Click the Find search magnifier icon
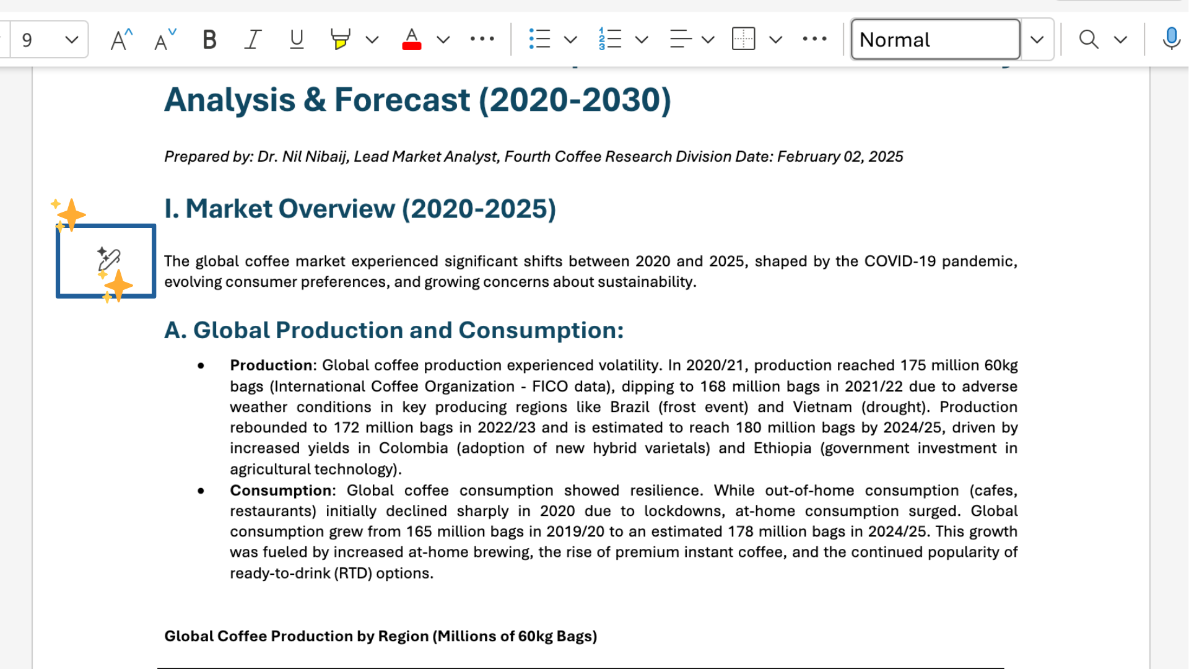Screen dimensions: 1189x669 [x=1088, y=40]
